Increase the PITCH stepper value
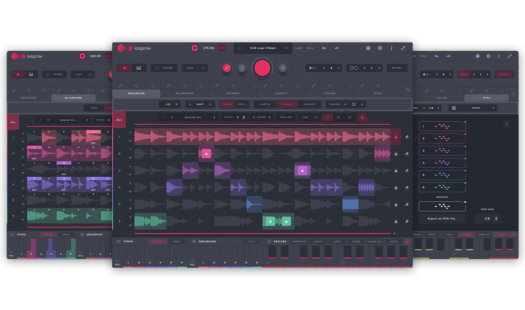The width and height of the screenshot is (525, 310). [244, 116]
